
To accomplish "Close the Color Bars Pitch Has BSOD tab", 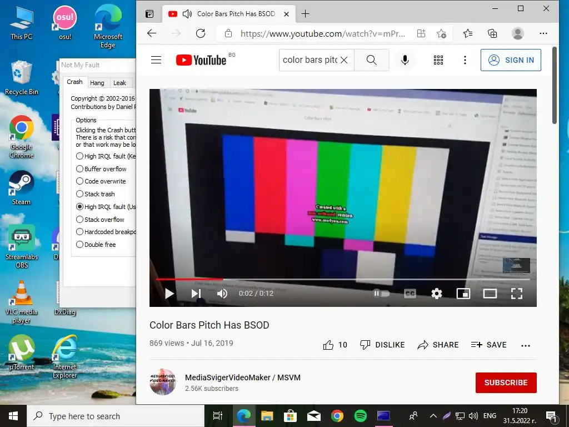I will pyautogui.click(x=286, y=14).
